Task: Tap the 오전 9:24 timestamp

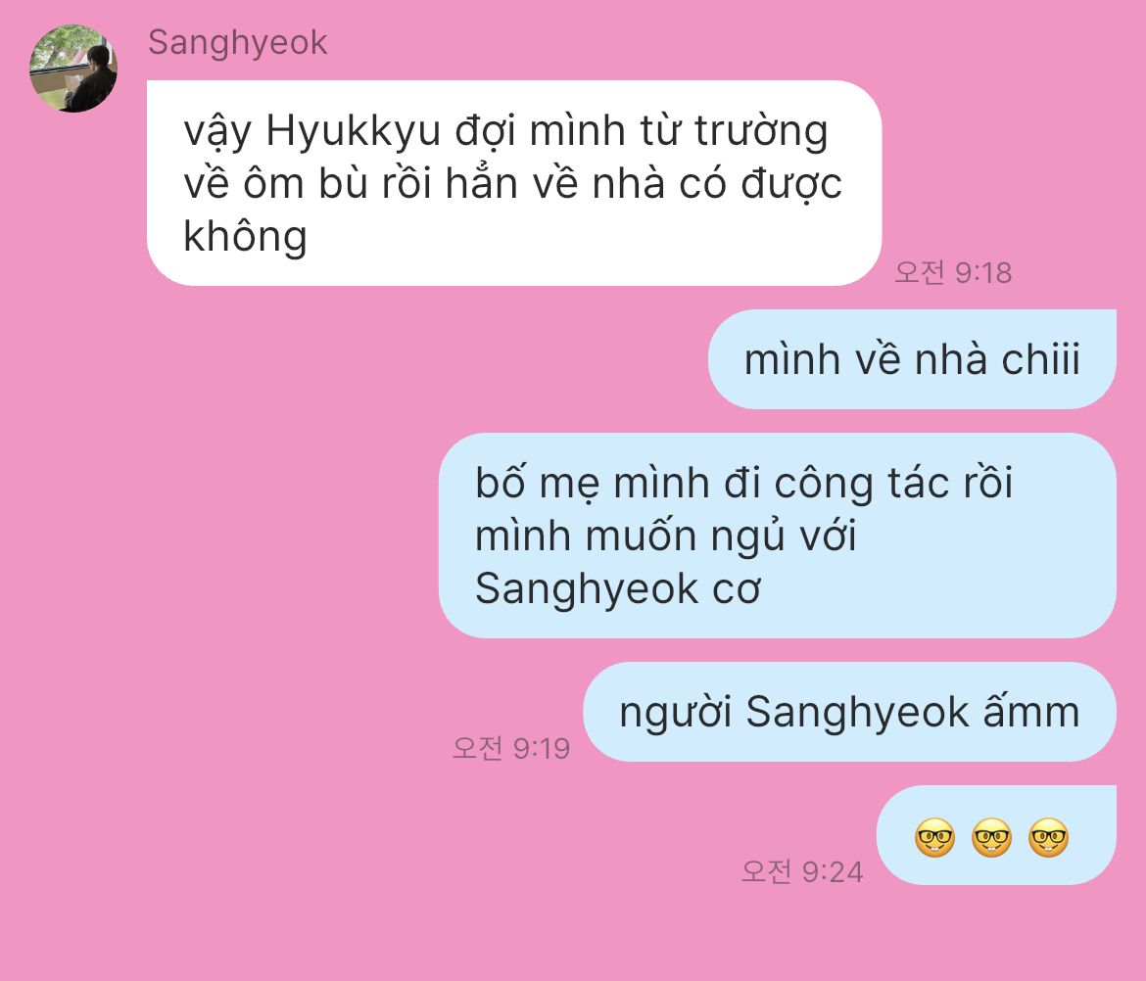Action: [802, 871]
